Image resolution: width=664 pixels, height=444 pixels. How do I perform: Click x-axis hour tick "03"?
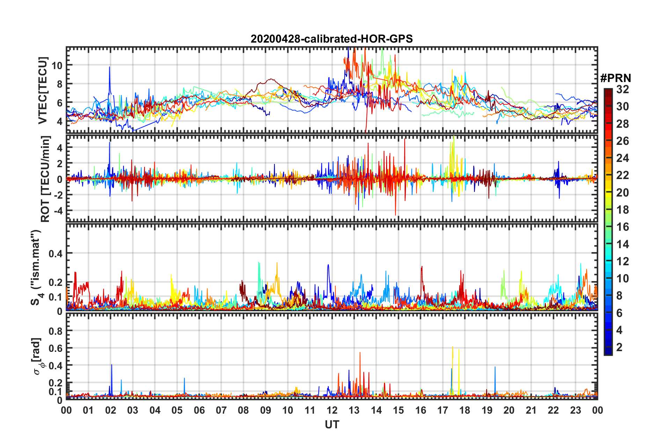(x=133, y=410)
